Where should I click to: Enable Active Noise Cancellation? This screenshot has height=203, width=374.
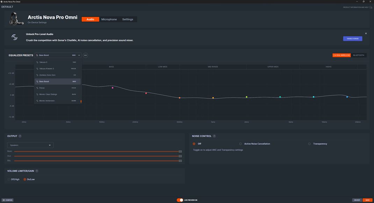click(240, 144)
